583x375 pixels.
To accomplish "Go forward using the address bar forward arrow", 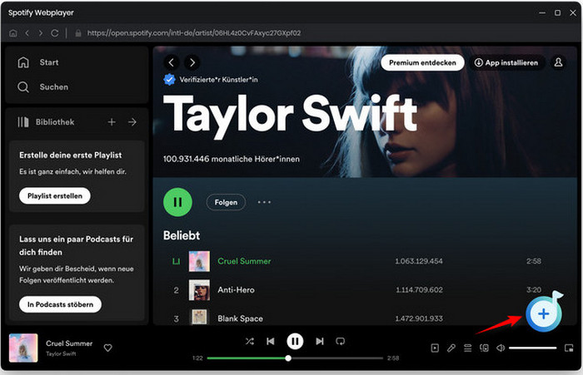I will (41, 33).
